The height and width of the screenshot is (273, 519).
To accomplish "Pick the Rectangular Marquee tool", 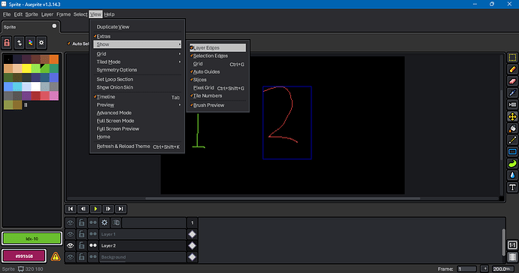I will point(512,58).
